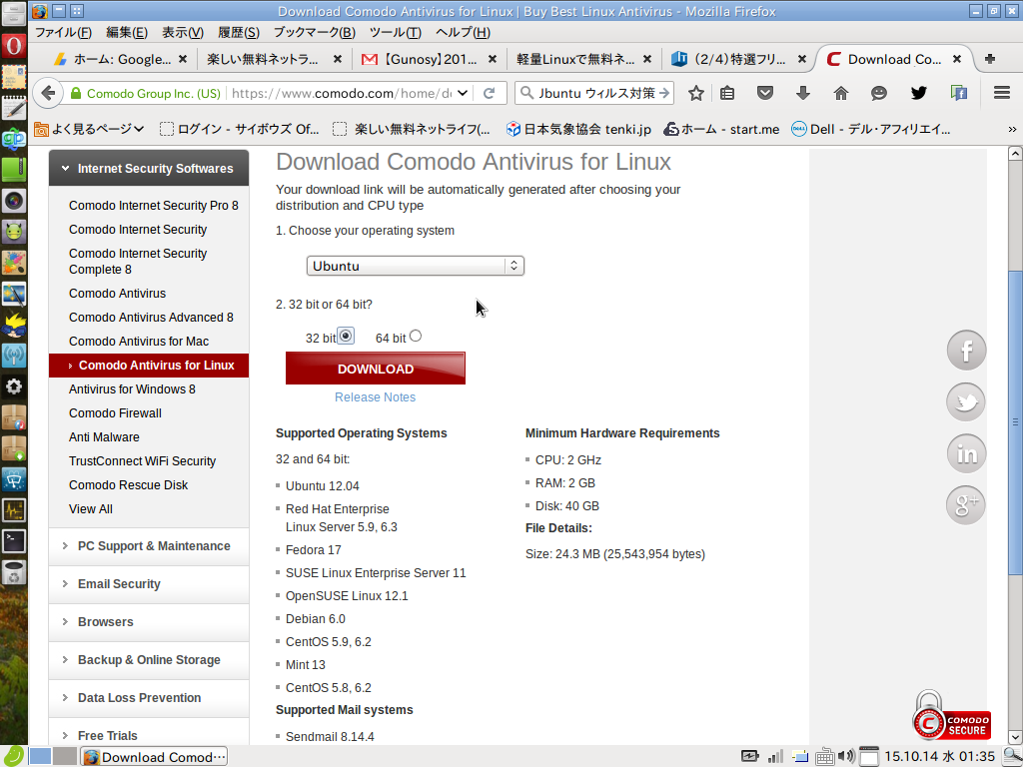The height and width of the screenshot is (767, 1023).
Task: Click the Pocket save icon
Action: (764, 93)
